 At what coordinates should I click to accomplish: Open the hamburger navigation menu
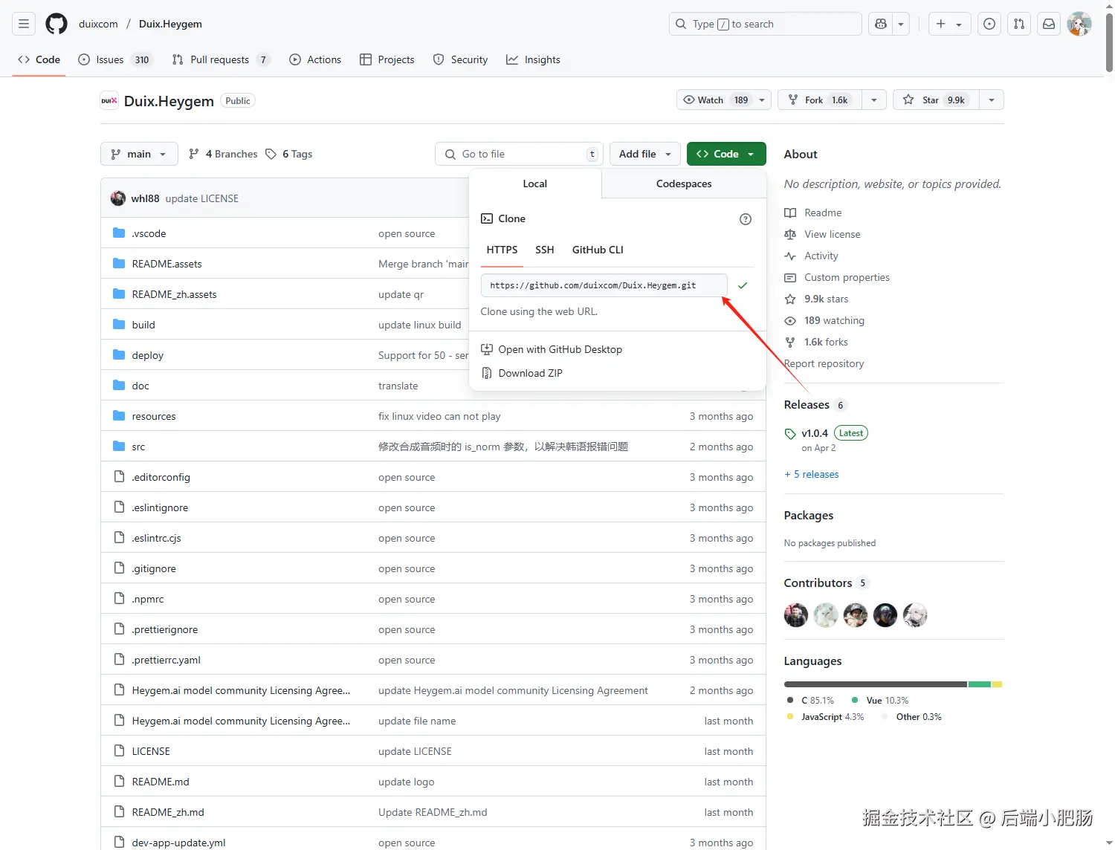(24, 24)
